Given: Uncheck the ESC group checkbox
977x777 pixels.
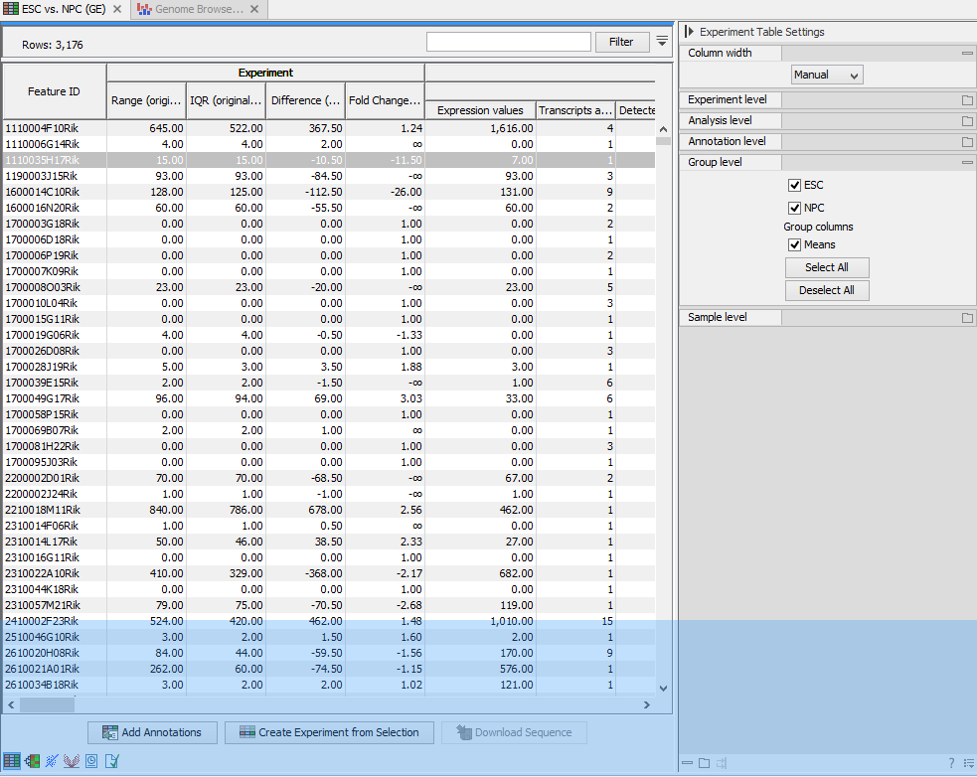Looking at the screenshot, I should [x=794, y=185].
